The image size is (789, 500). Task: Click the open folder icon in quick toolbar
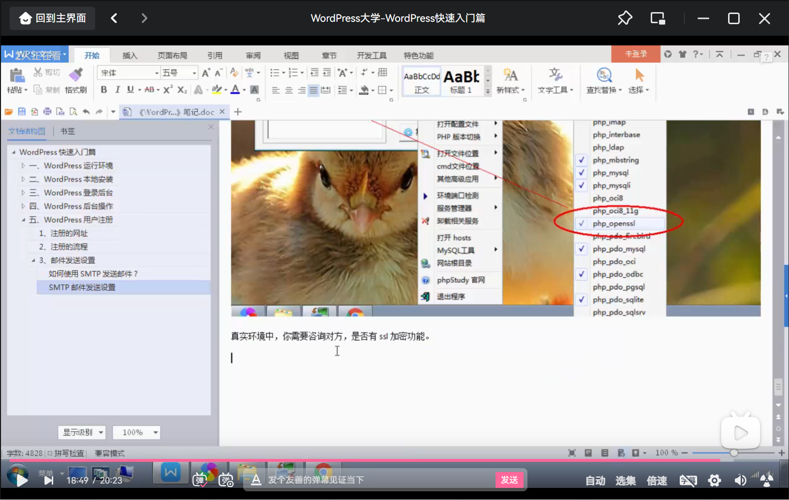click(9, 112)
